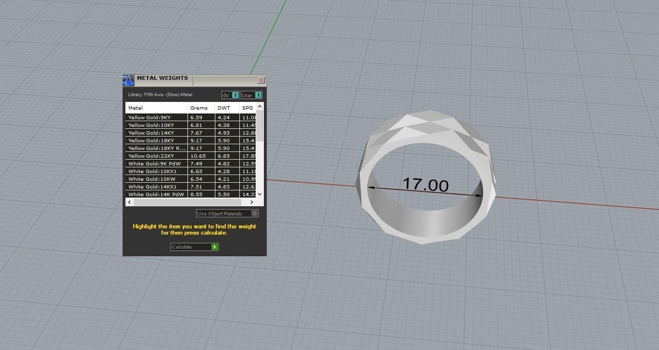Click the green Calculate arrow icon
659x350 pixels.
pos(215,247)
